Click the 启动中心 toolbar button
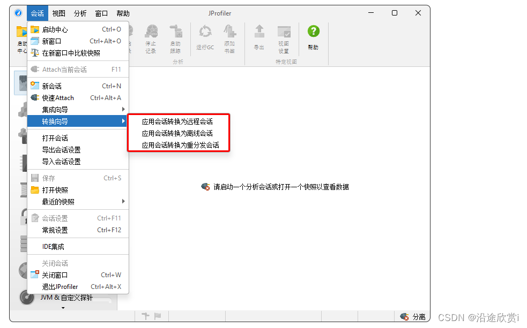This screenshot has height=328, width=527. pyautogui.click(x=21, y=39)
